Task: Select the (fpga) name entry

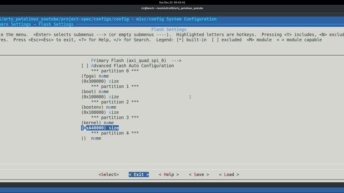Action: click(95, 76)
